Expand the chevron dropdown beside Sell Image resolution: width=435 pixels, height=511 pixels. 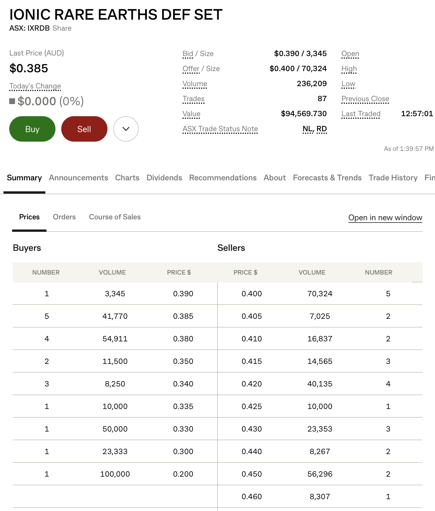pos(126,129)
